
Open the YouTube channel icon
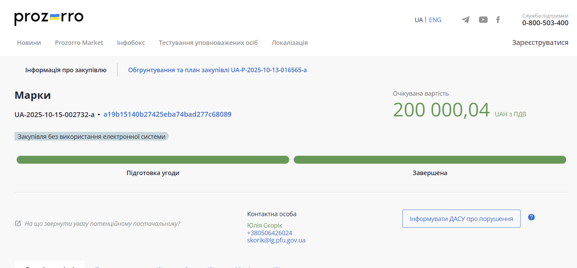click(x=483, y=20)
